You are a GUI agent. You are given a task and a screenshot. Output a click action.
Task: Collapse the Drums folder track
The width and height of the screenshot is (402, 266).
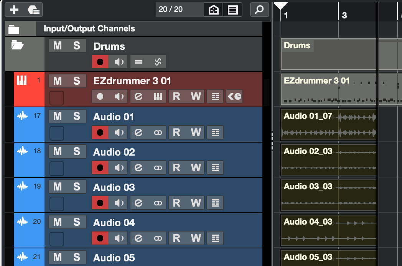pos(17,46)
